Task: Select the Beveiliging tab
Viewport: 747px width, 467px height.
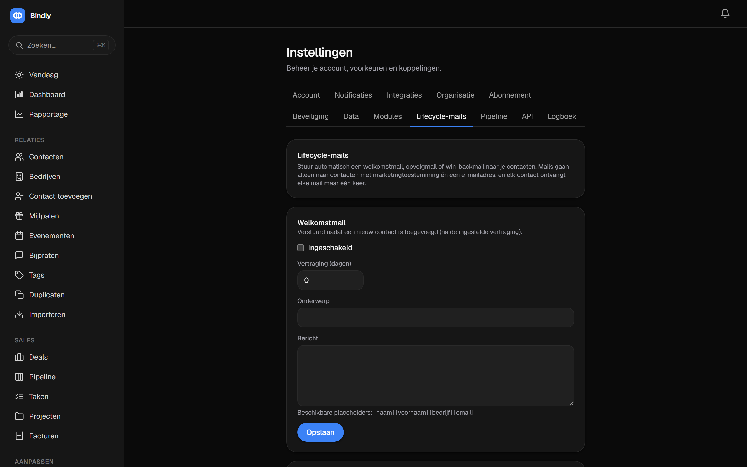Action: 310,116
